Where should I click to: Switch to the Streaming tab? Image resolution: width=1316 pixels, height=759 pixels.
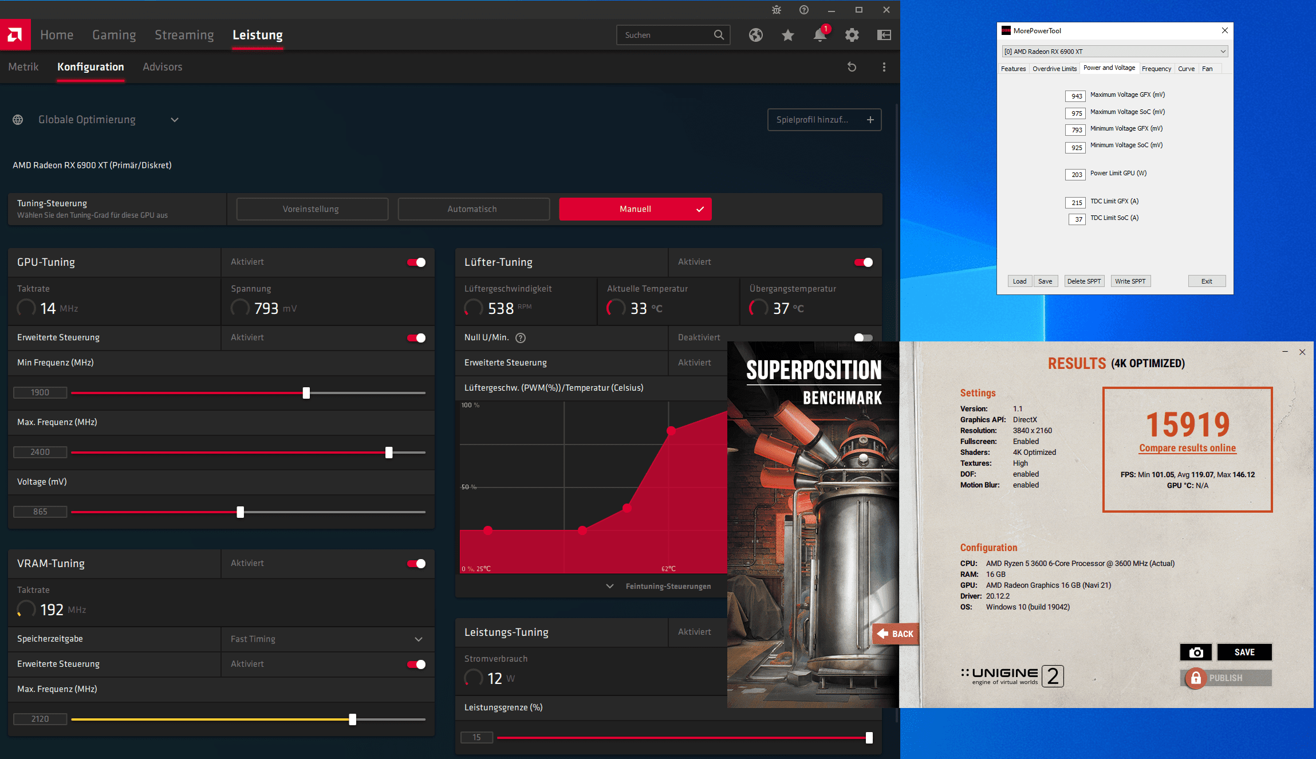click(184, 35)
